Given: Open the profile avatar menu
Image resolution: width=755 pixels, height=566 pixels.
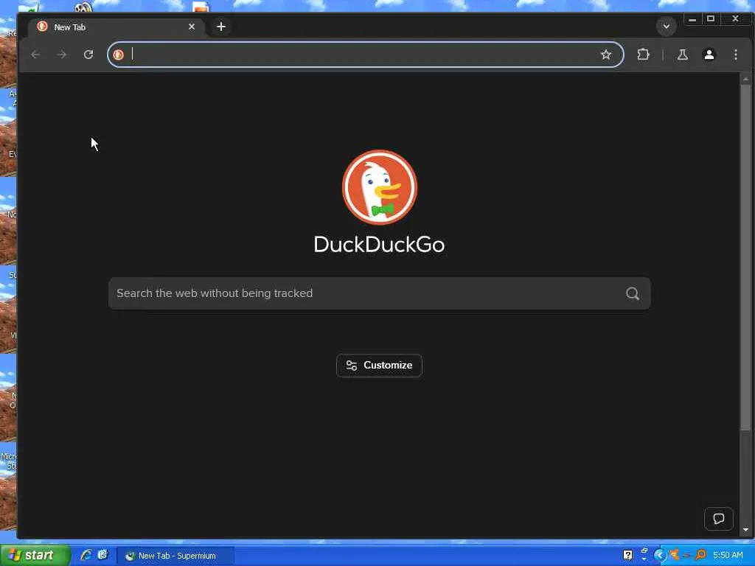Looking at the screenshot, I should tap(709, 55).
